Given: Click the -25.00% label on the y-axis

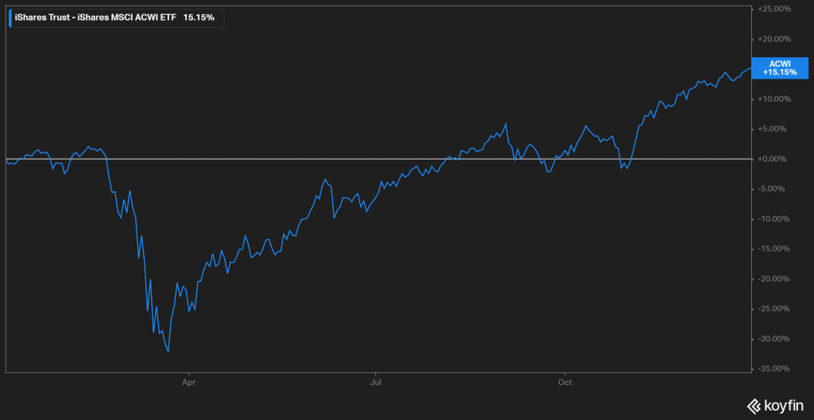Looking at the screenshot, I should point(774,309).
